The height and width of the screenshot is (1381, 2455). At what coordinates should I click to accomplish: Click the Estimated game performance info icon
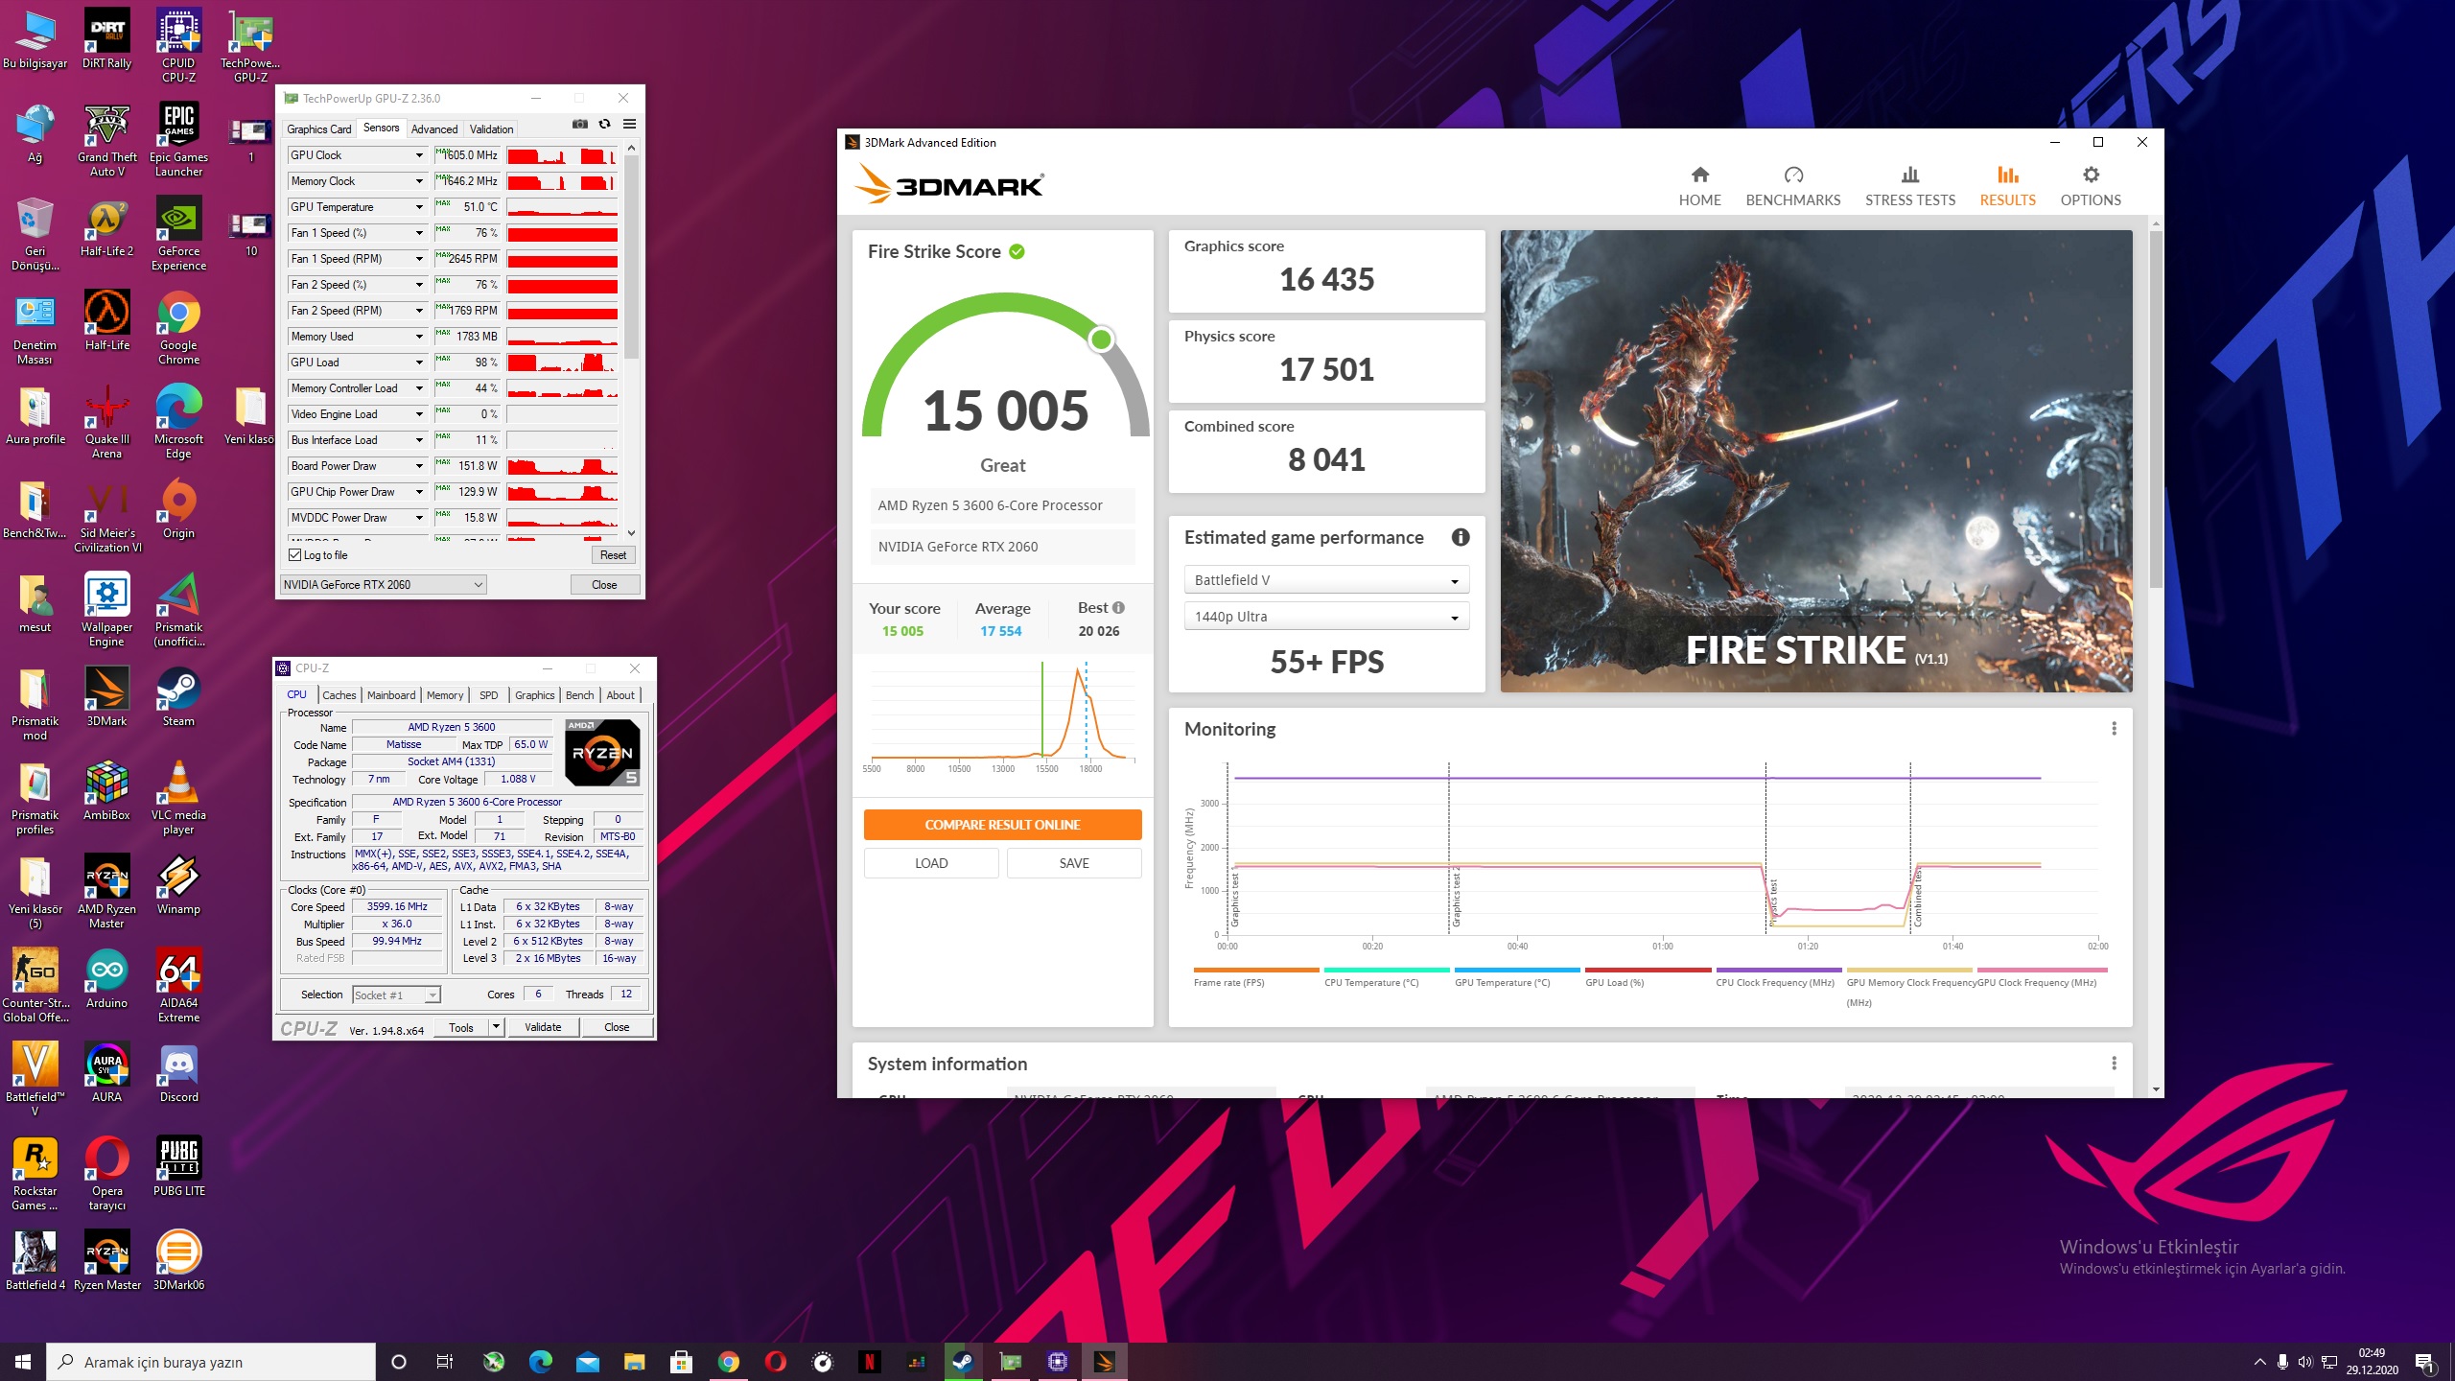(x=1460, y=537)
